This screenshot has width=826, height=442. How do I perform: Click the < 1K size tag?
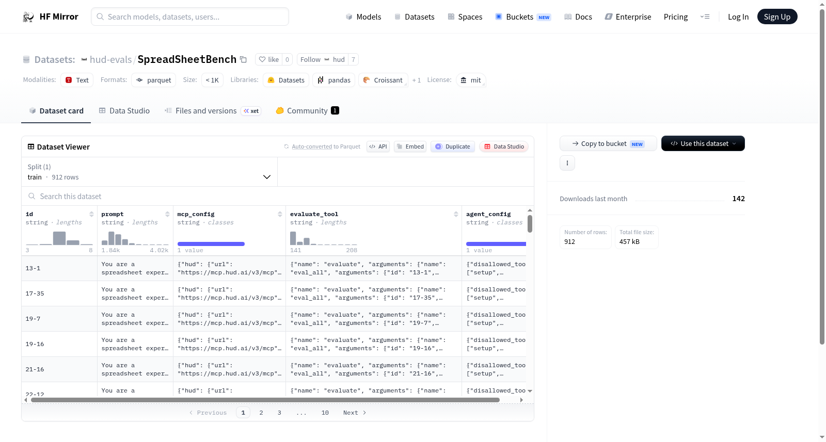click(x=212, y=80)
